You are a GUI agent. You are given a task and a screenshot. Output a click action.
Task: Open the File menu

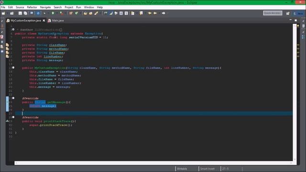click(x=3, y=7)
